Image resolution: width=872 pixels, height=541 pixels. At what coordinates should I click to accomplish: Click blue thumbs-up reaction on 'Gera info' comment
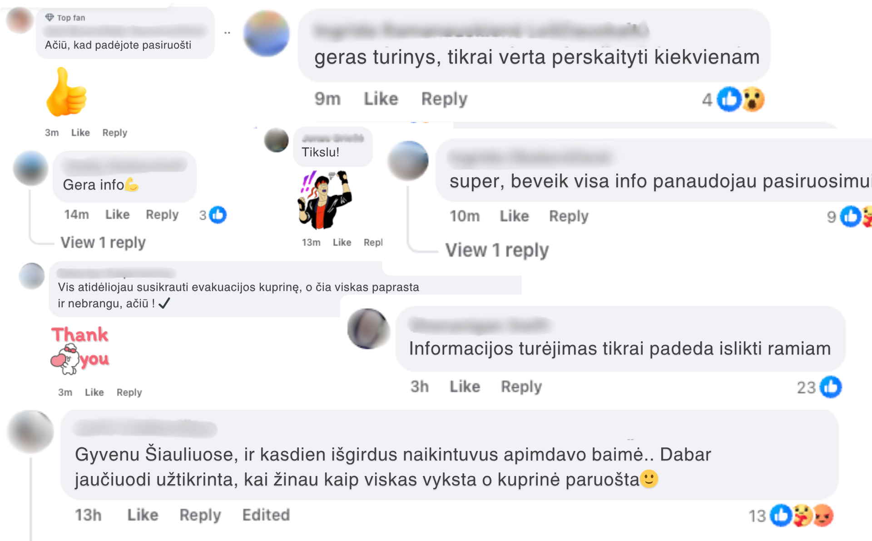[218, 215]
